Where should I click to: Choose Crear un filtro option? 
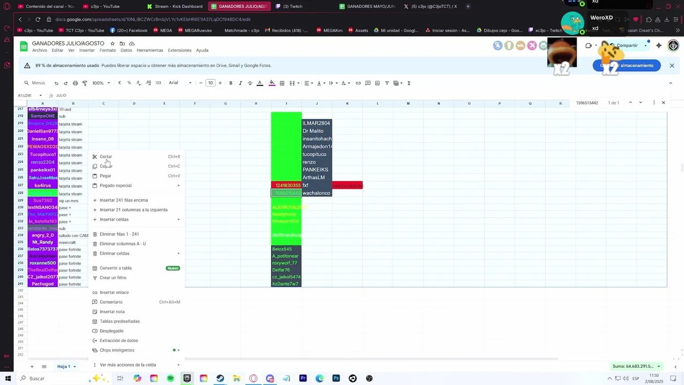click(136, 278)
